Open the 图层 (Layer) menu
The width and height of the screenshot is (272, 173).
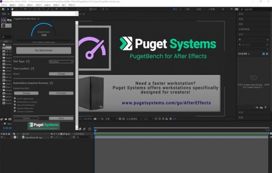(x=30, y=5)
